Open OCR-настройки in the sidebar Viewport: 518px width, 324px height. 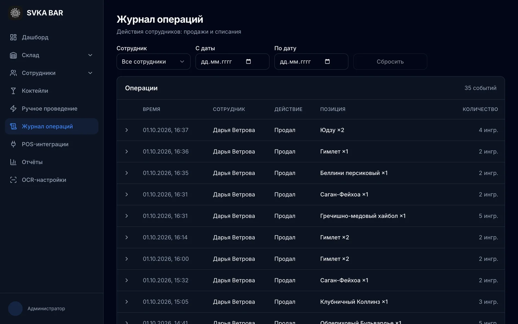pyautogui.click(x=51, y=180)
